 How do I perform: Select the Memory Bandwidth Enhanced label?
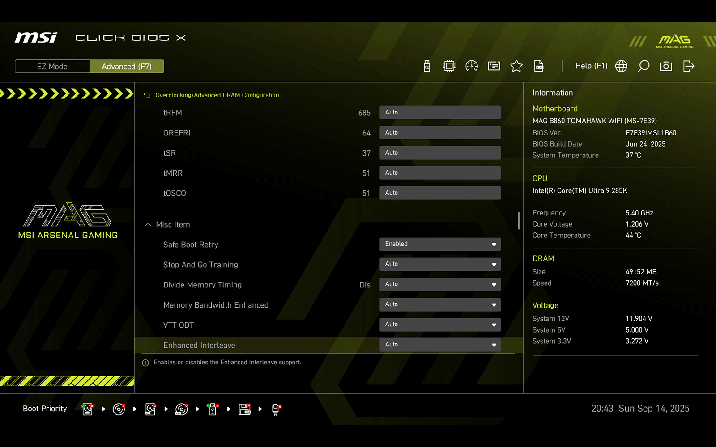click(216, 305)
